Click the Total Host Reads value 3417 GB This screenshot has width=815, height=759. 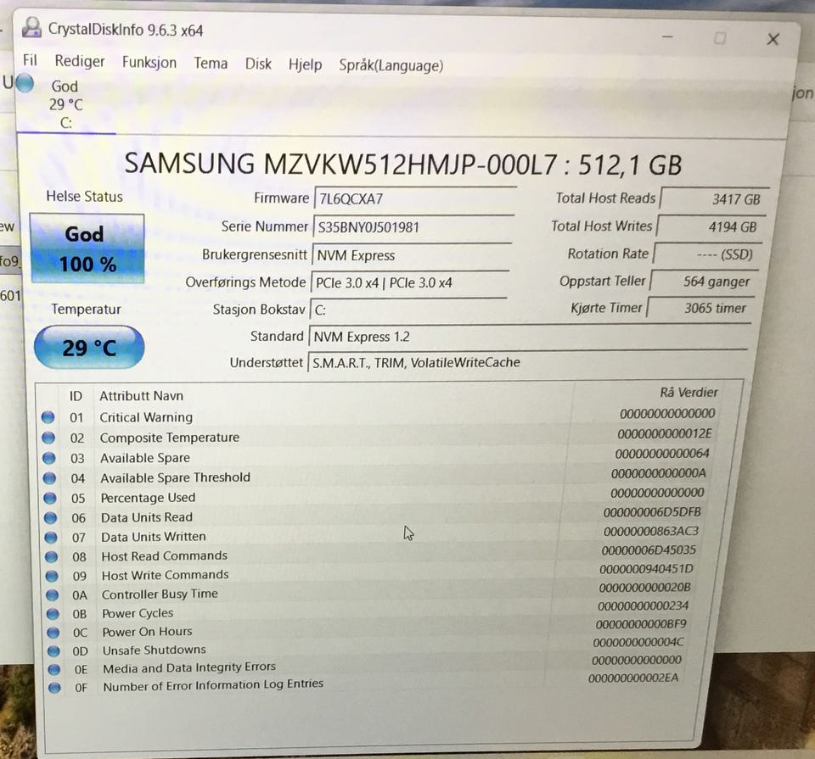pos(714,198)
